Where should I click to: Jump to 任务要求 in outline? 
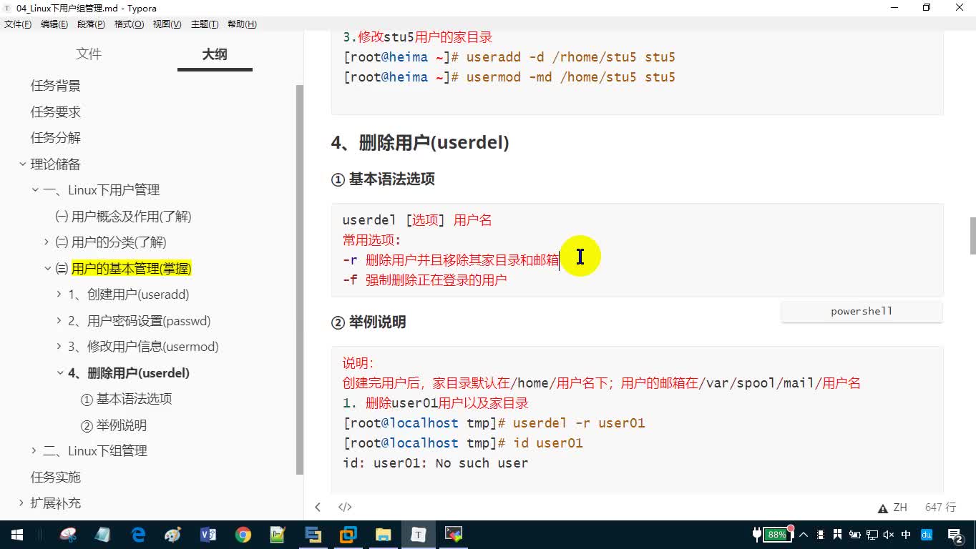[55, 112]
